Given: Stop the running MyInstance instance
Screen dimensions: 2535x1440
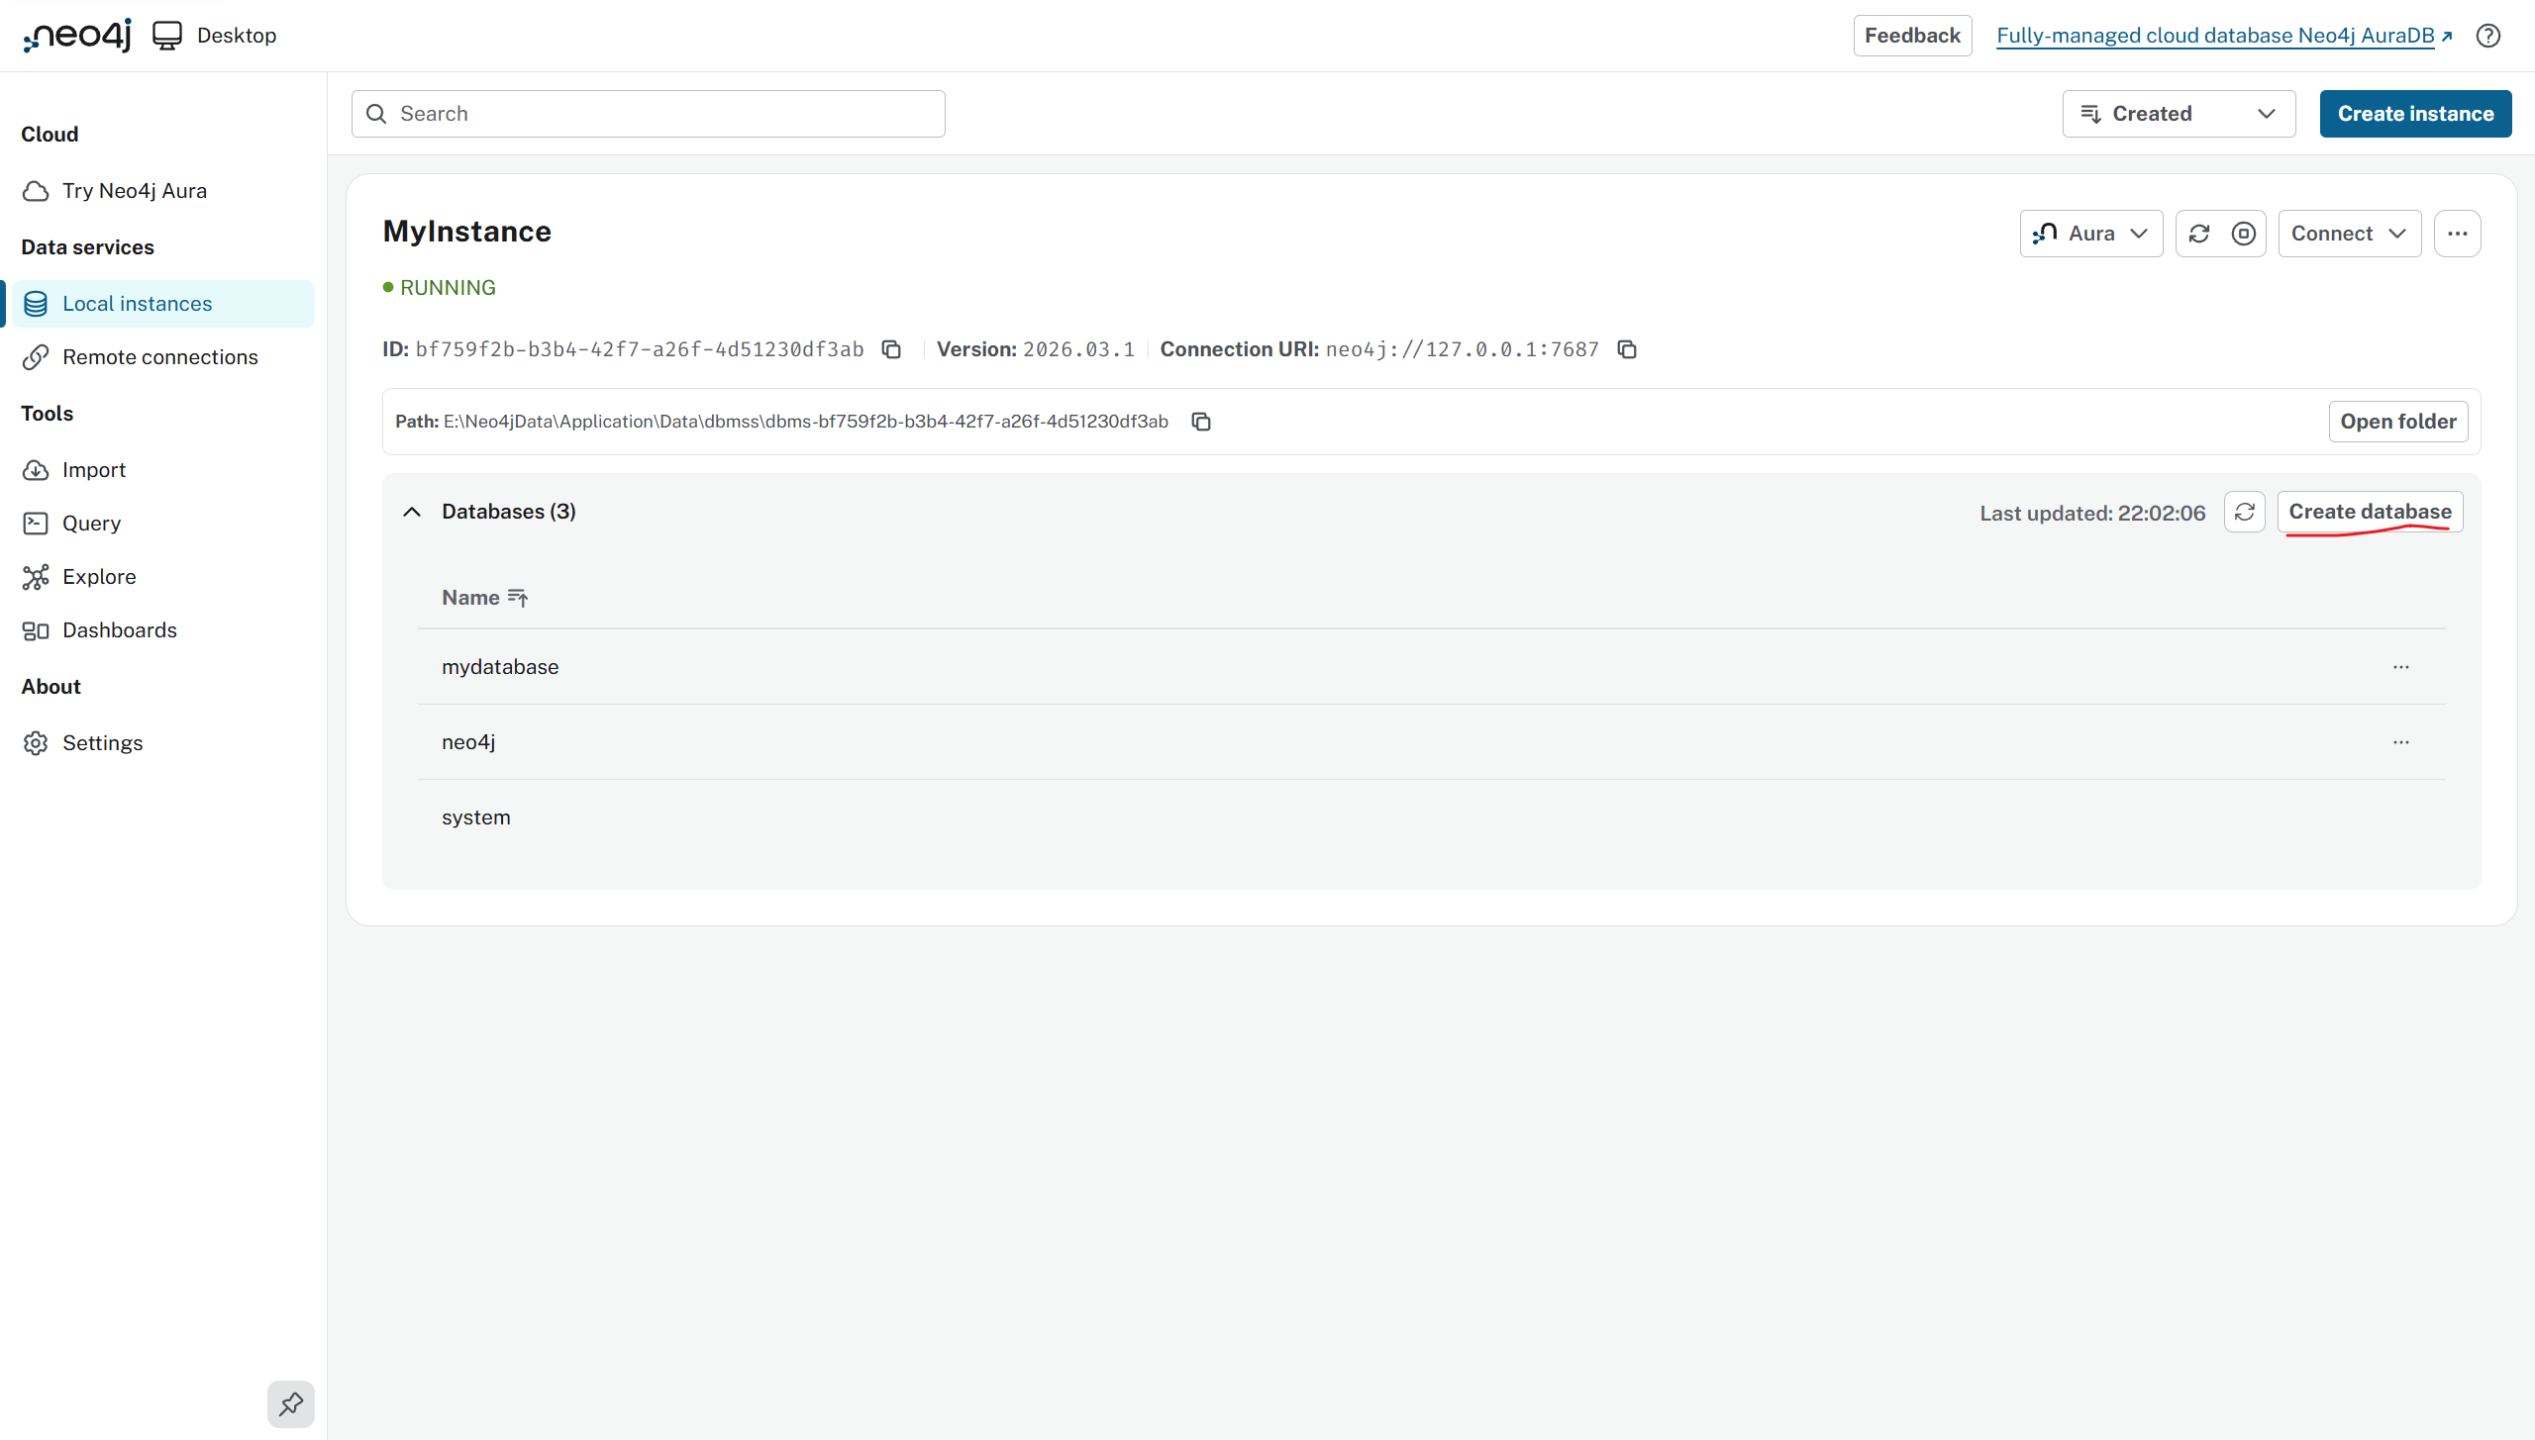Looking at the screenshot, I should click(x=2244, y=234).
